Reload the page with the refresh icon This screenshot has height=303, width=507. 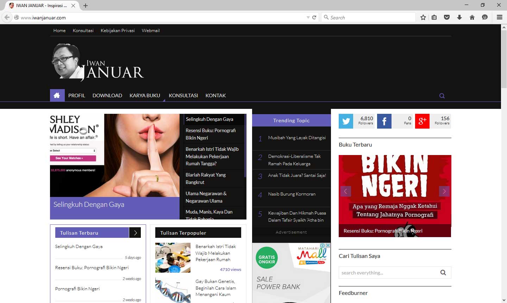(x=314, y=17)
